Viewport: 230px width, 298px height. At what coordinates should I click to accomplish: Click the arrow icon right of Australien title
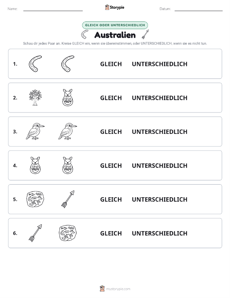(145, 34)
